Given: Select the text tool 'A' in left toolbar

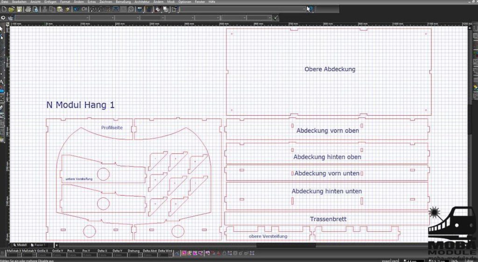Looking at the screenshot, I should [1, 82].
